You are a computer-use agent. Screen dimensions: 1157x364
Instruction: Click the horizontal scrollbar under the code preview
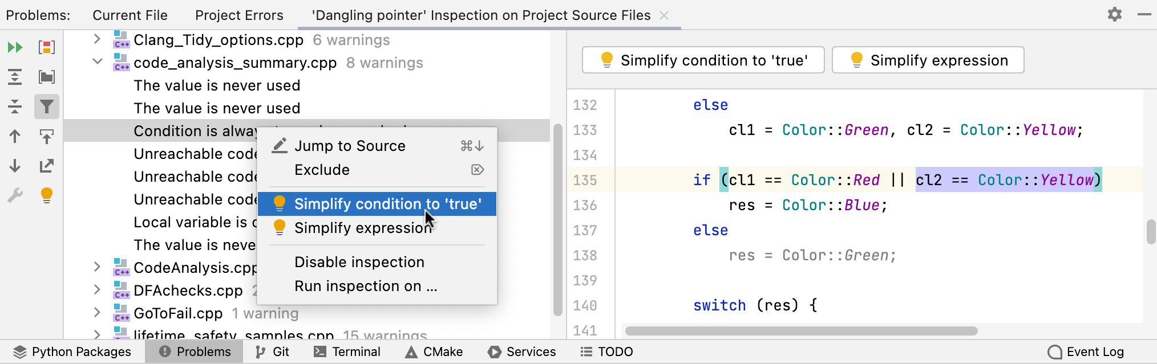(x=801, y=331)
